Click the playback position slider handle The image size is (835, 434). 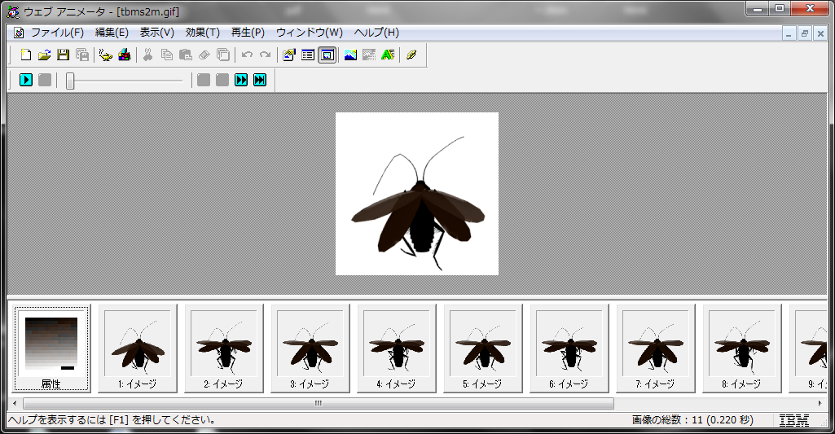click(x=71, y=80)
